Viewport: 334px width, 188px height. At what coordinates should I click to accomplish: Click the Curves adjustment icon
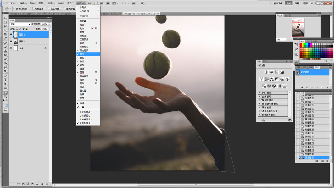(x=277, y=72)
